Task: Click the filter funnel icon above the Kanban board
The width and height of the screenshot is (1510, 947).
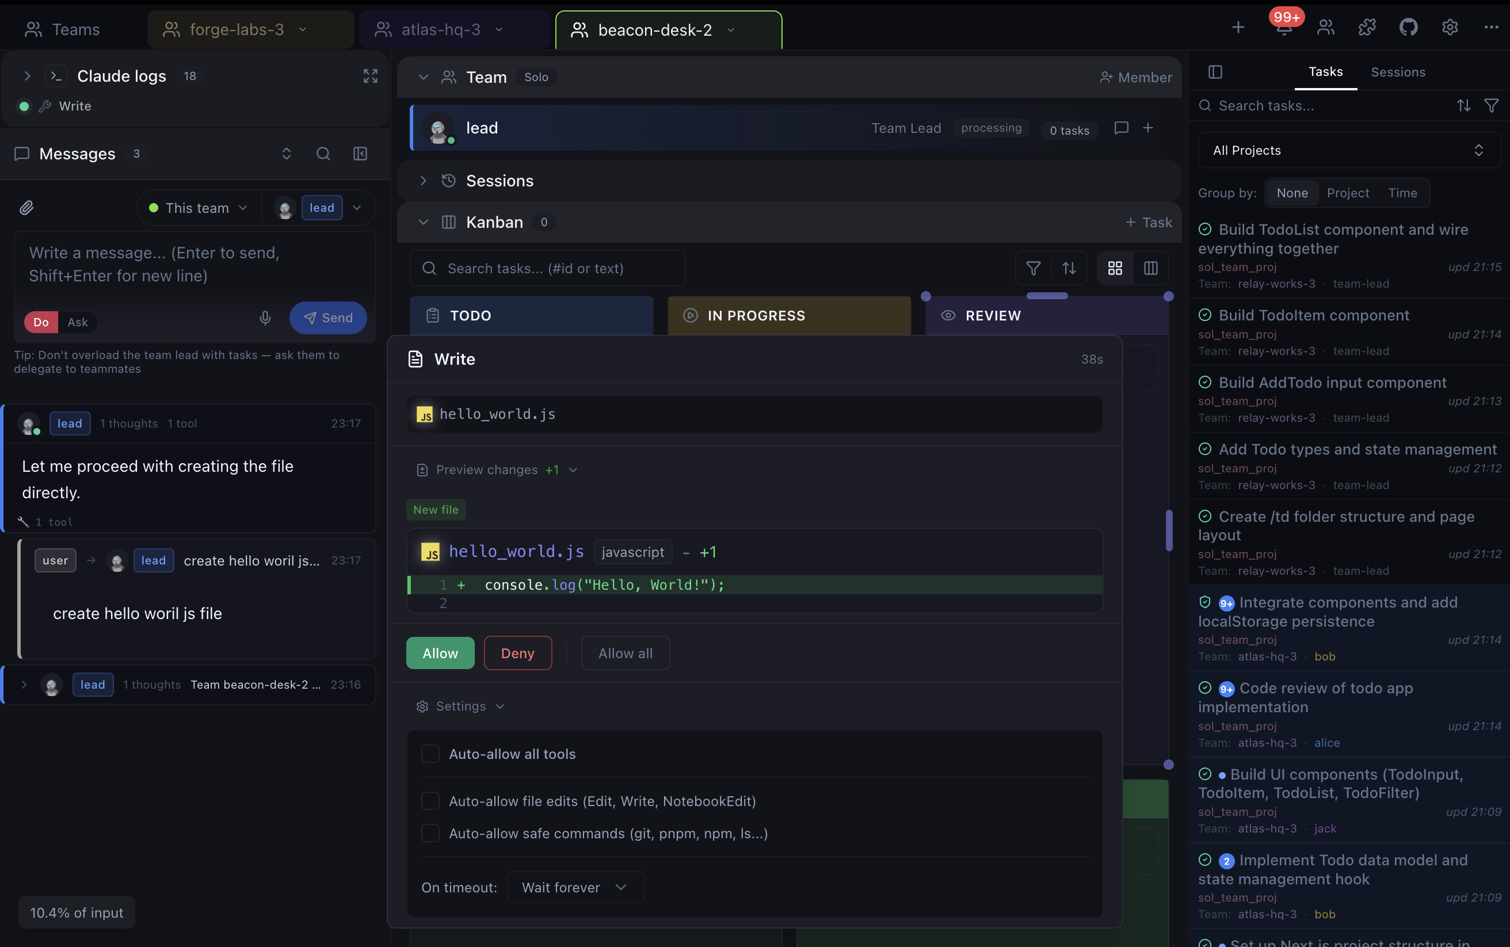Action: click(1033, 268)
